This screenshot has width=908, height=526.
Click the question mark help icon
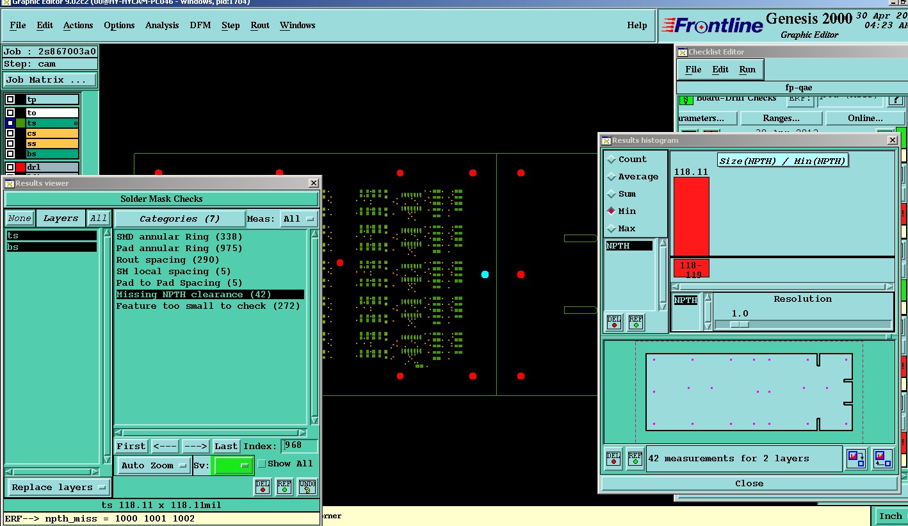tap(895, 100)
